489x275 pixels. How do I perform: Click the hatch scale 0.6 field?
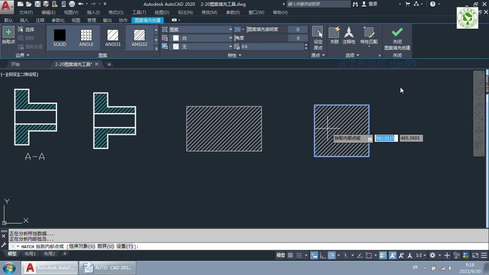tap(272, 47)
